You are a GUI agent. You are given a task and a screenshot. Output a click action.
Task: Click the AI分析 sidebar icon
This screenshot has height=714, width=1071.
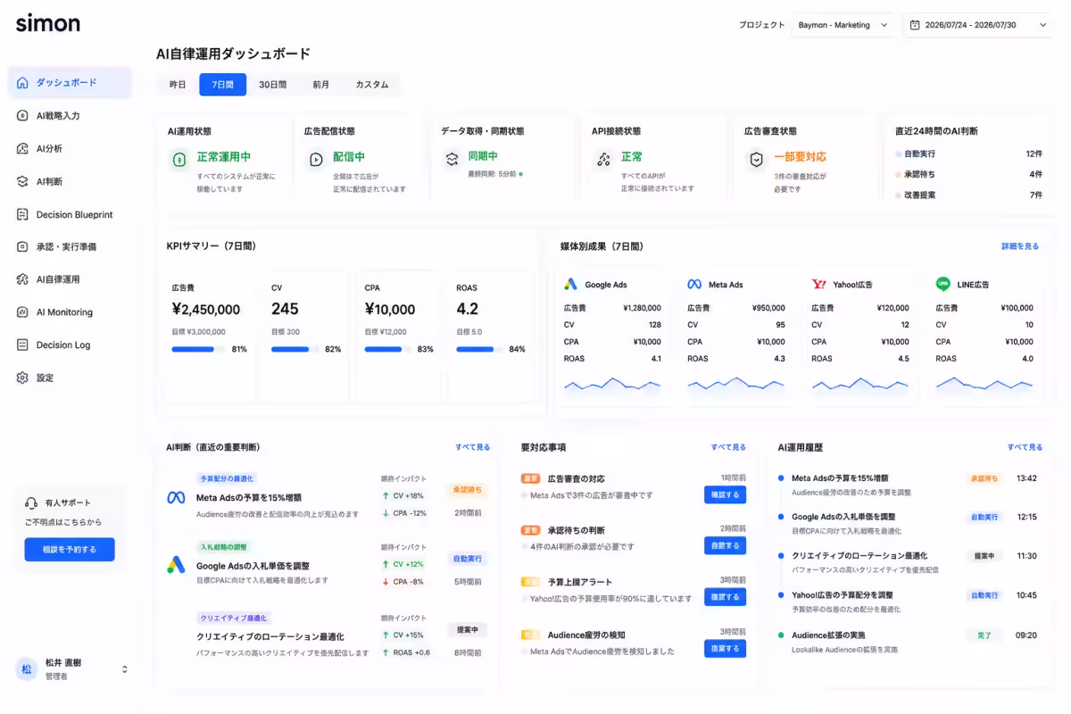point(22,149)
